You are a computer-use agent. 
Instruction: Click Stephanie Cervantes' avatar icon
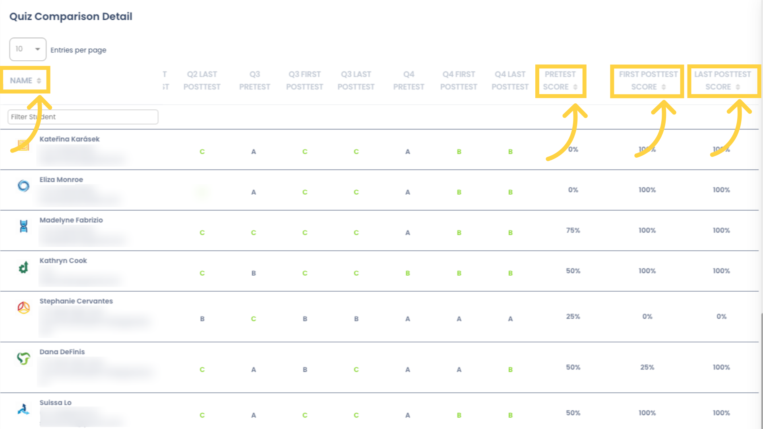(x=23, y=307)
